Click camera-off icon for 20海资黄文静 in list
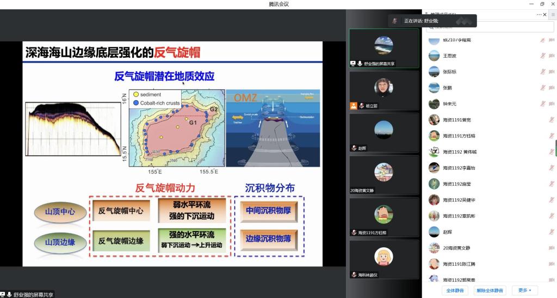Screen dimensions: 557x298 coord(551,248)
